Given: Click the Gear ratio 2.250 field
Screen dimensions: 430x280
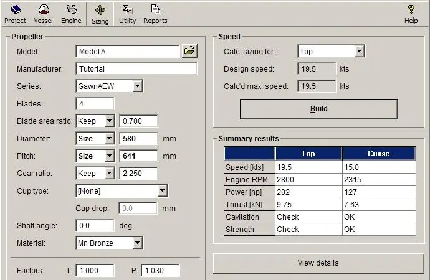Looking at the screenshot, I should [138, 173].
